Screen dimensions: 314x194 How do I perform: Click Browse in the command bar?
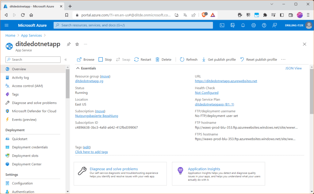pyautogui.click(x=86, y=60)
